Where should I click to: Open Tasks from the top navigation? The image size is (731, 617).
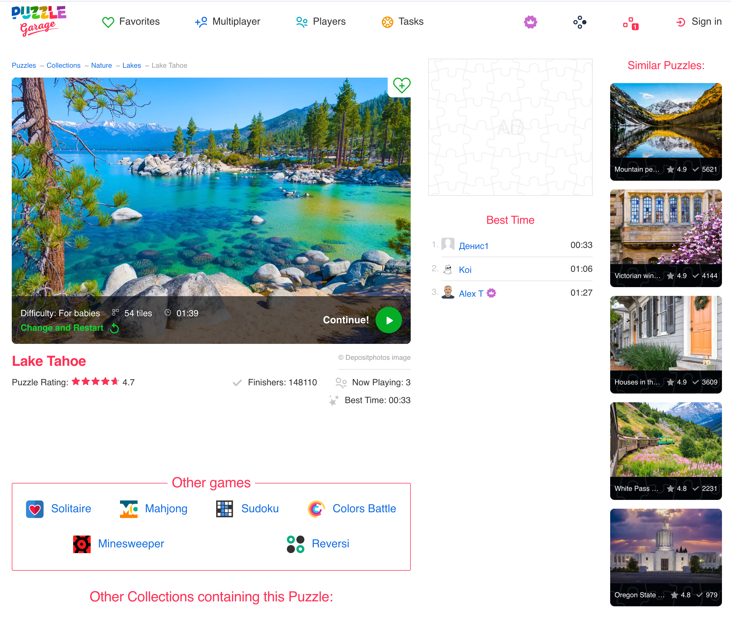[402, 22]
